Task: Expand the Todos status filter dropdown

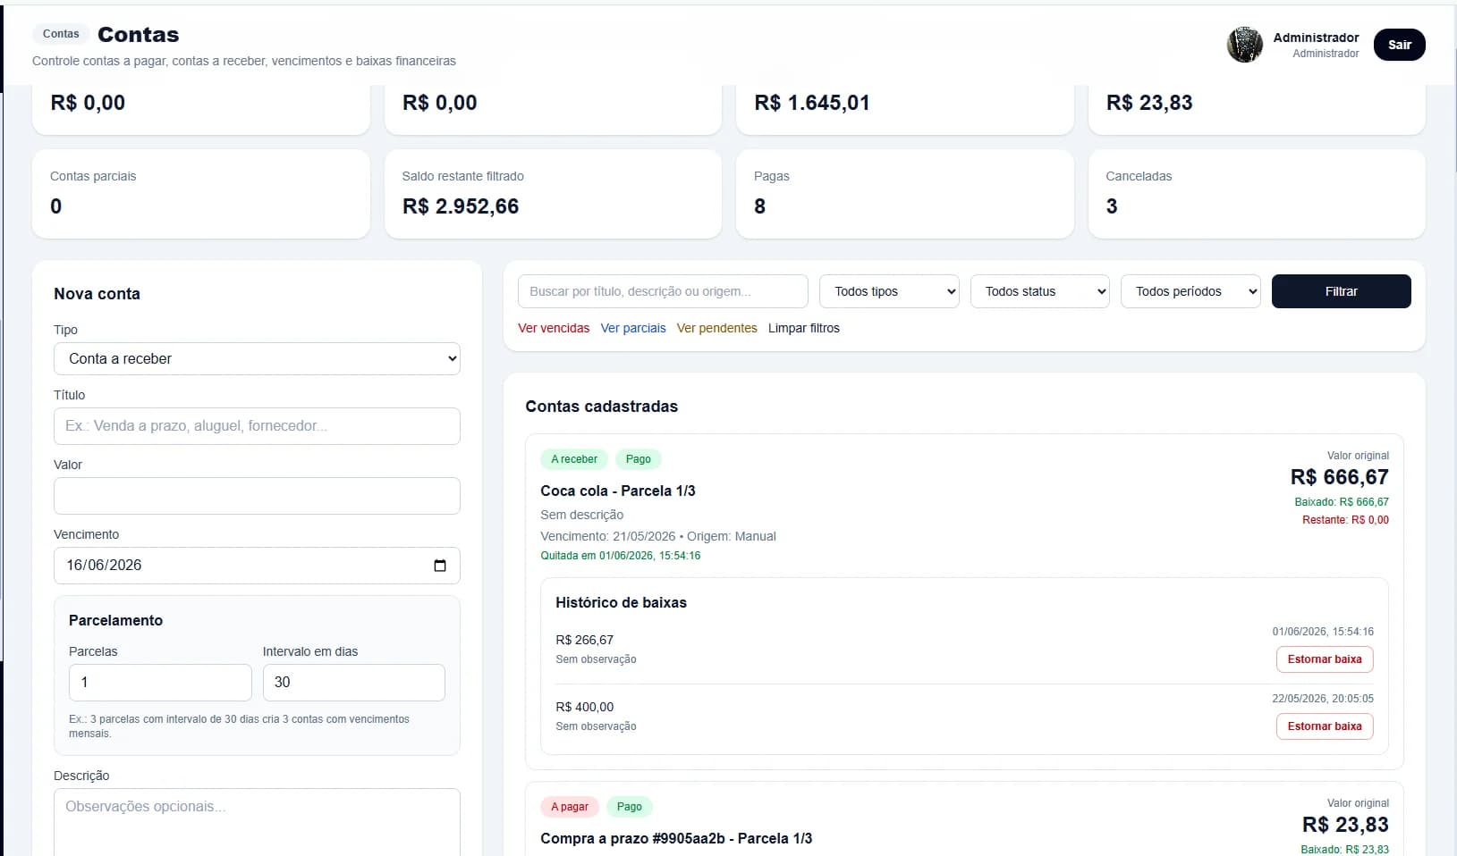Action: click(x=1040, y=291)
